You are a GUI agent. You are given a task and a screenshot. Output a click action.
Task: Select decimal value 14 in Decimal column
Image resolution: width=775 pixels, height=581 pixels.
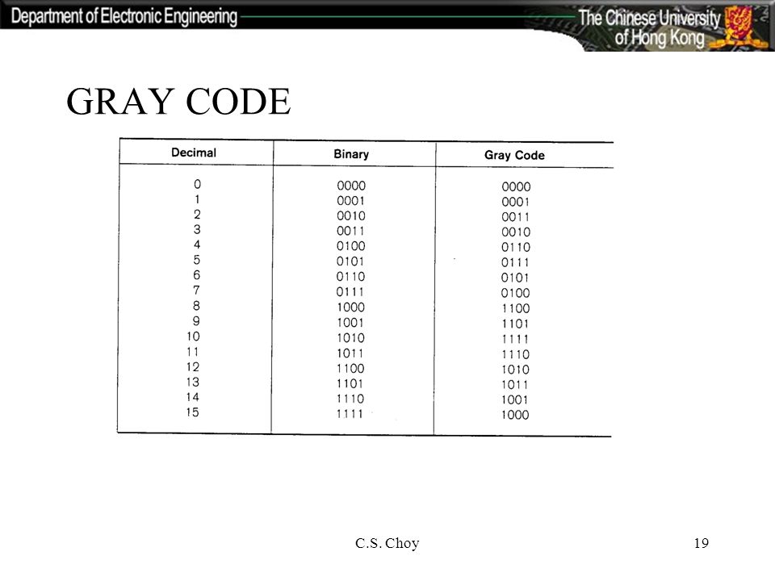[193, 397]
